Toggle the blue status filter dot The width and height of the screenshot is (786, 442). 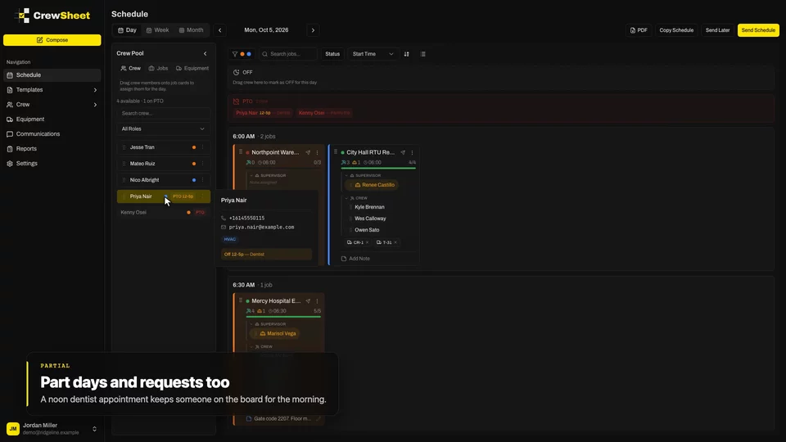click(x=249, y=54)
